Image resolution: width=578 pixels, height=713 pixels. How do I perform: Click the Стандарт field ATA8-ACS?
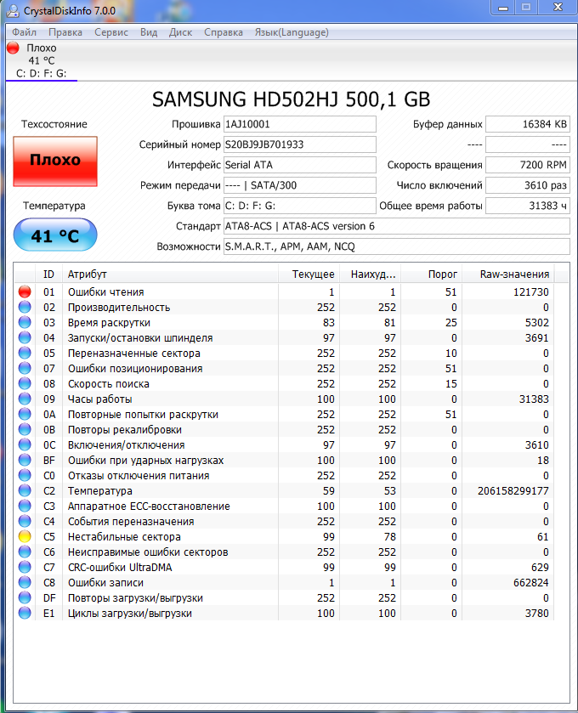(397, 226)
